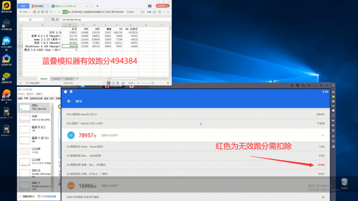
Task: Switch to the 开发工具 ribbon tab
Action: 109,12
